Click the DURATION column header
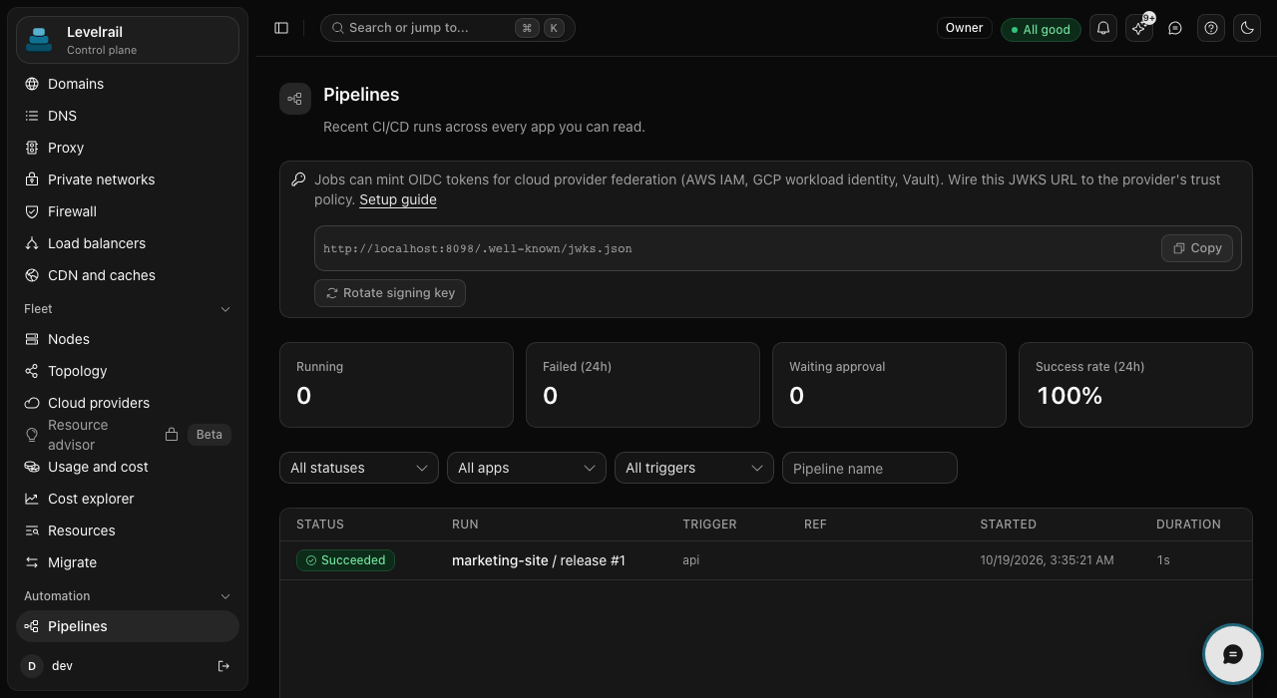Viewport: 1277px width, 698px height. click(1188, 524)
